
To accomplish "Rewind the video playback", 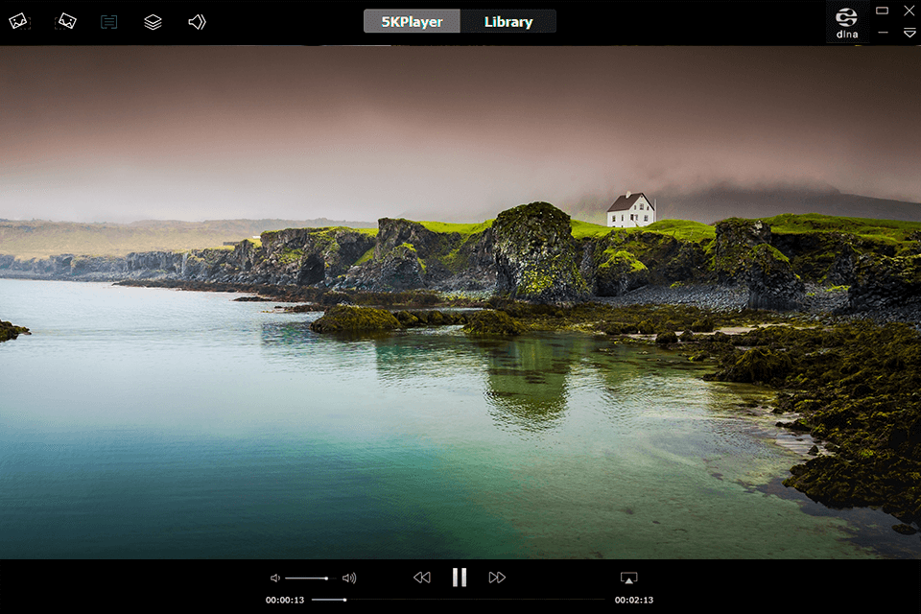I will click(x=422, y=577).
